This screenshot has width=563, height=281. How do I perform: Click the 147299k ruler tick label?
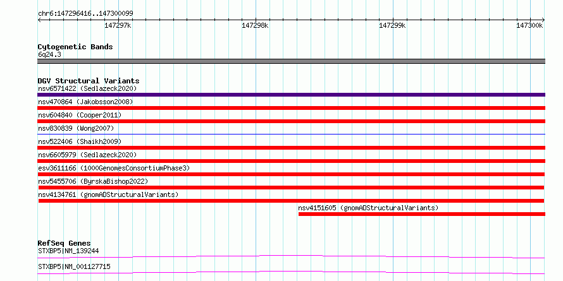point(392,26)
